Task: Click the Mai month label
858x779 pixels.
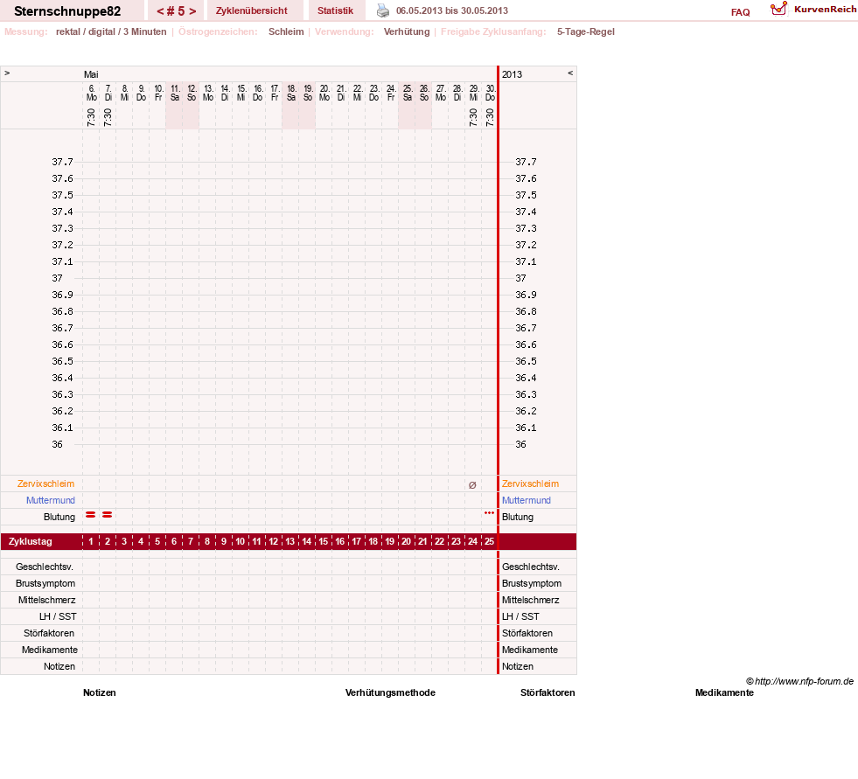Action: [91, 74]
